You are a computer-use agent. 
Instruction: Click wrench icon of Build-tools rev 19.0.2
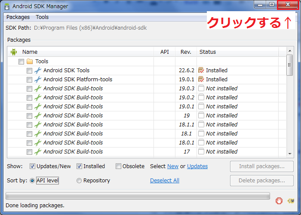[x=38, y=98]
